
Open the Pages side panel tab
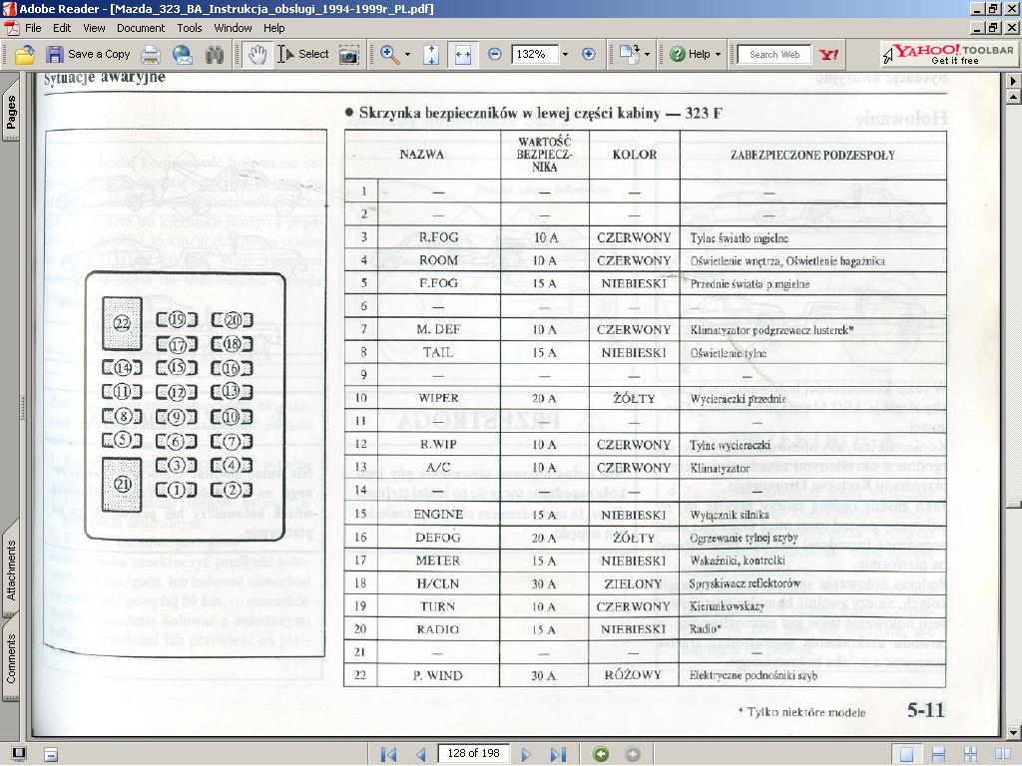[11, 113]
